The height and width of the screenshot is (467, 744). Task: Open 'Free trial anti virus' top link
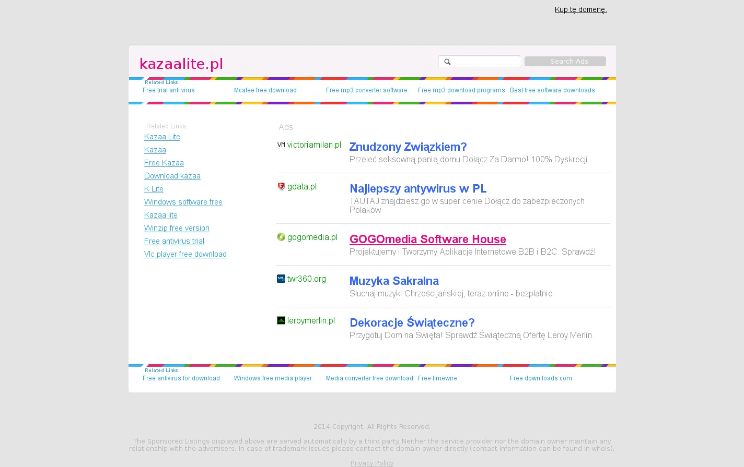pos(168,90)
